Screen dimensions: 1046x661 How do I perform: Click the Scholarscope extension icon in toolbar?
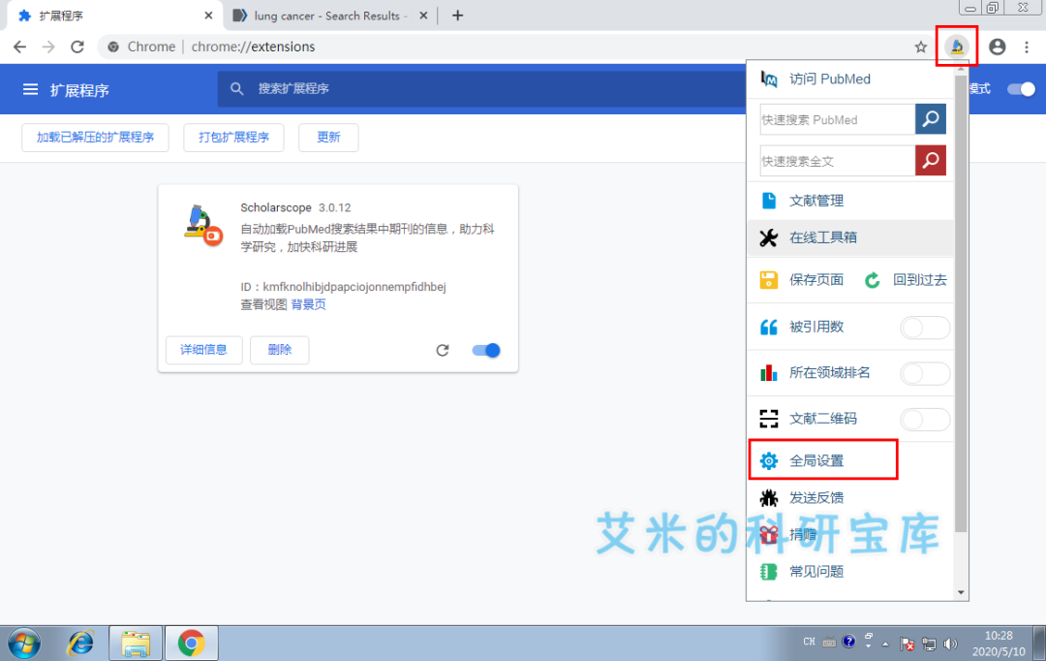pyautogui.click(x=956, y=46)
